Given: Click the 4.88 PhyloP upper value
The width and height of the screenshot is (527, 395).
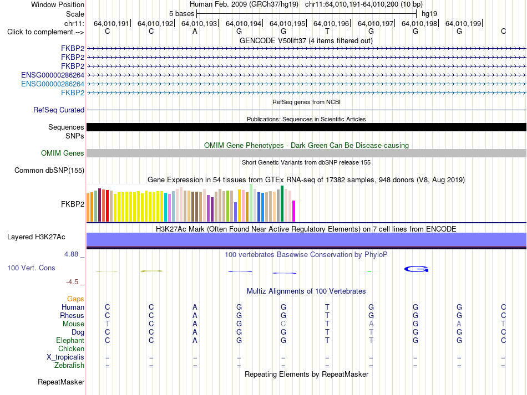Looking at the screenshot, I should coord(71,254).
